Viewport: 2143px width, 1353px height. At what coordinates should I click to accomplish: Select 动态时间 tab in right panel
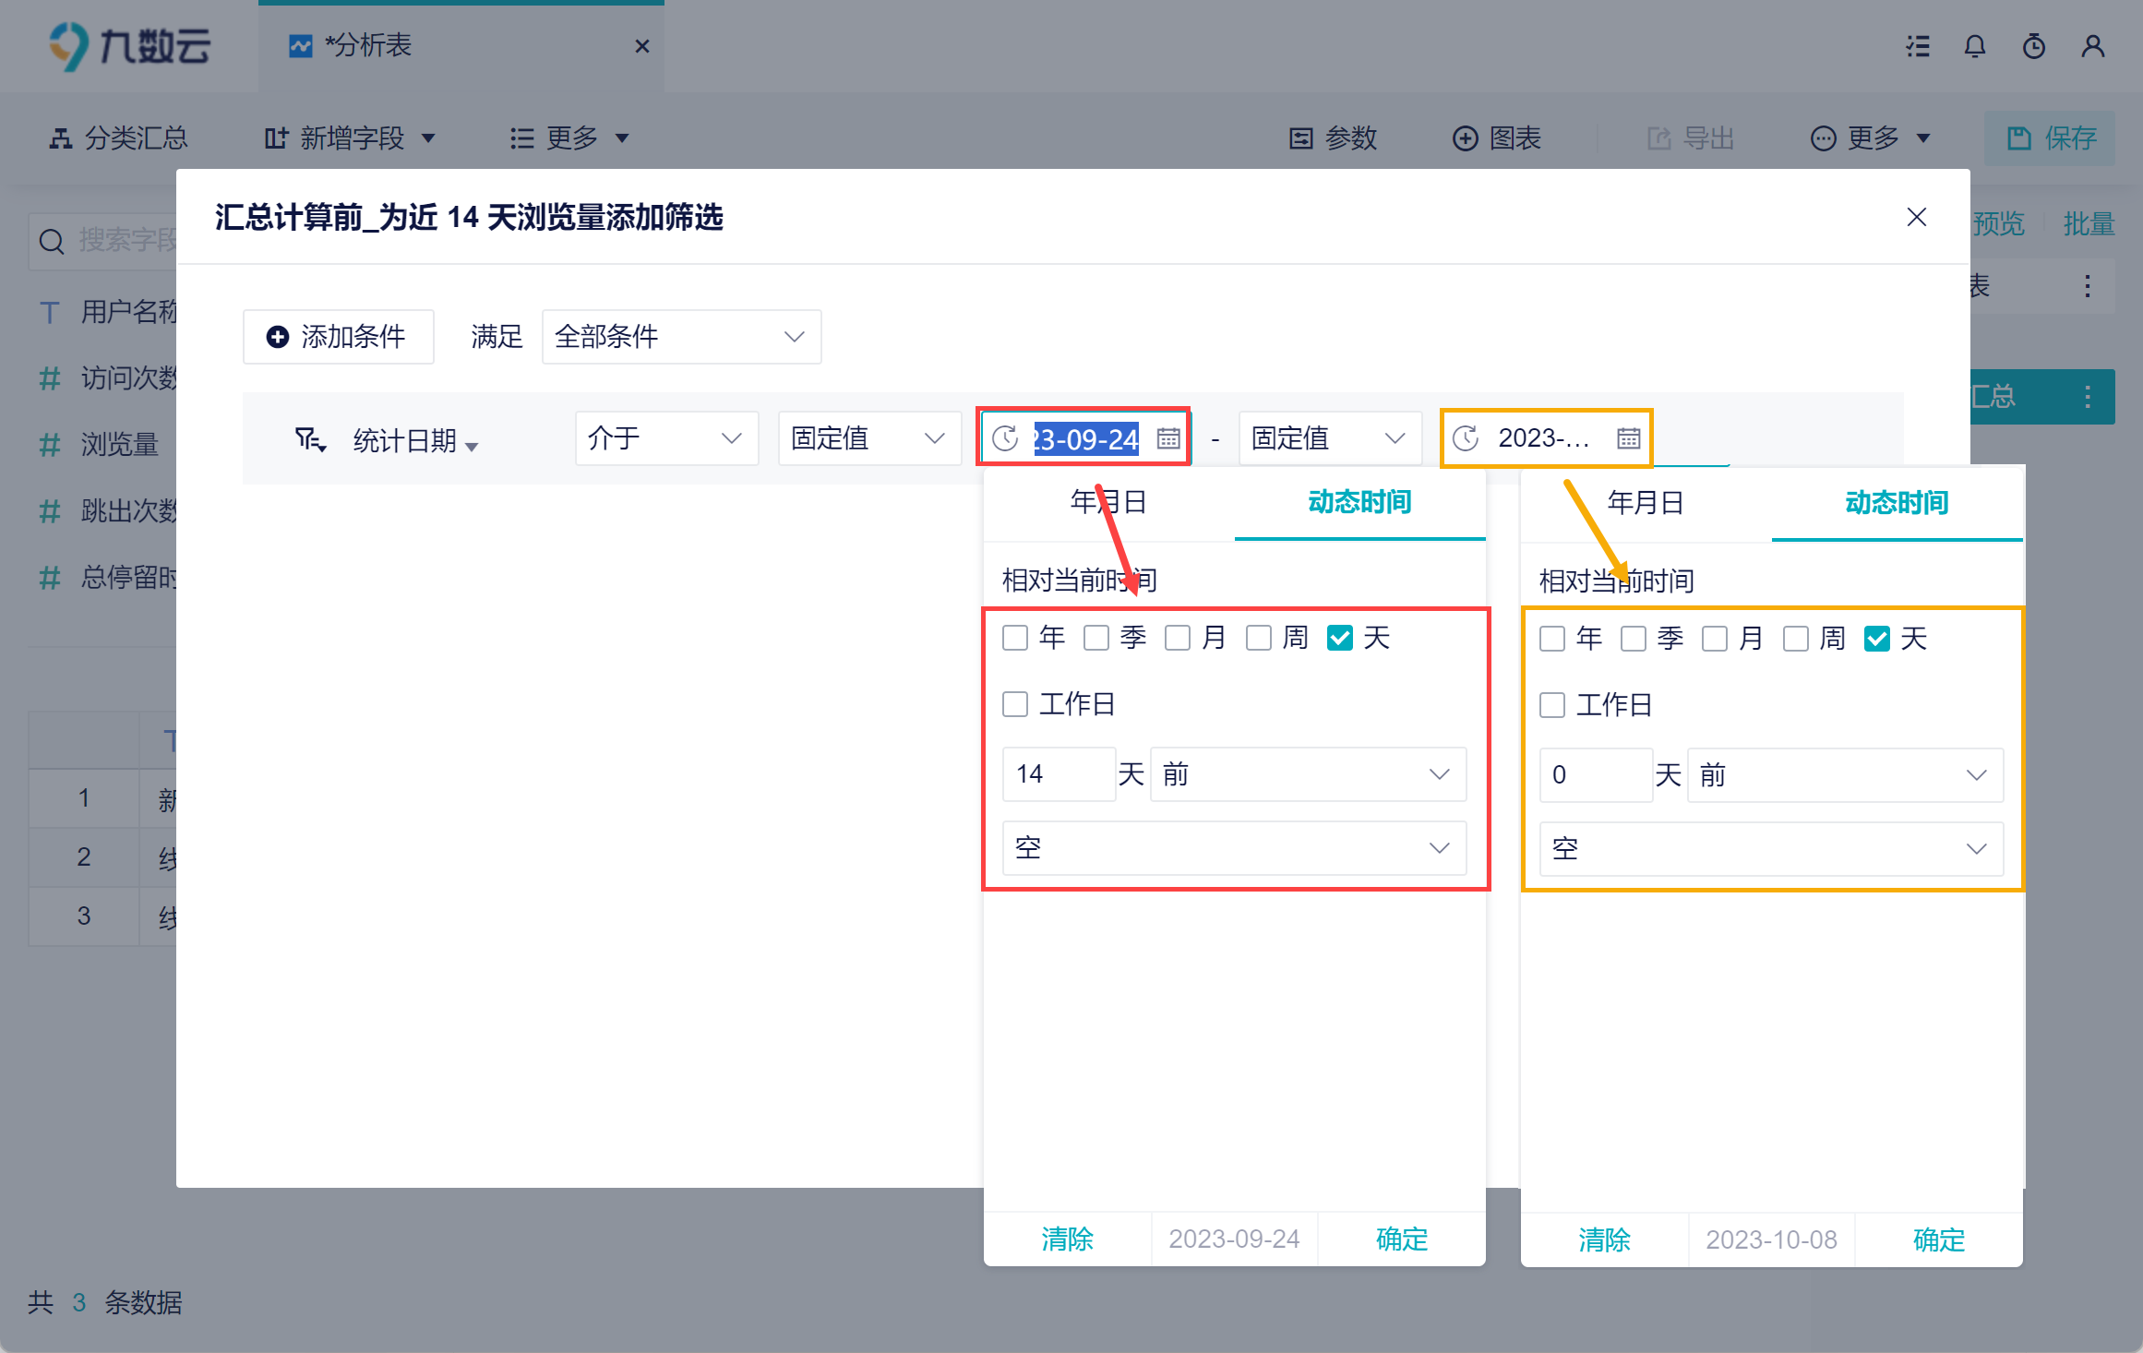click(x=1897, y=503)
